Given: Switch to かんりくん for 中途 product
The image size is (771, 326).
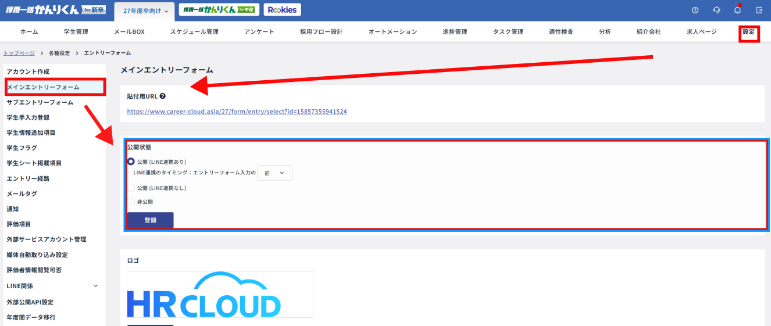Looking at the screenshot, I should coord(219,10).
